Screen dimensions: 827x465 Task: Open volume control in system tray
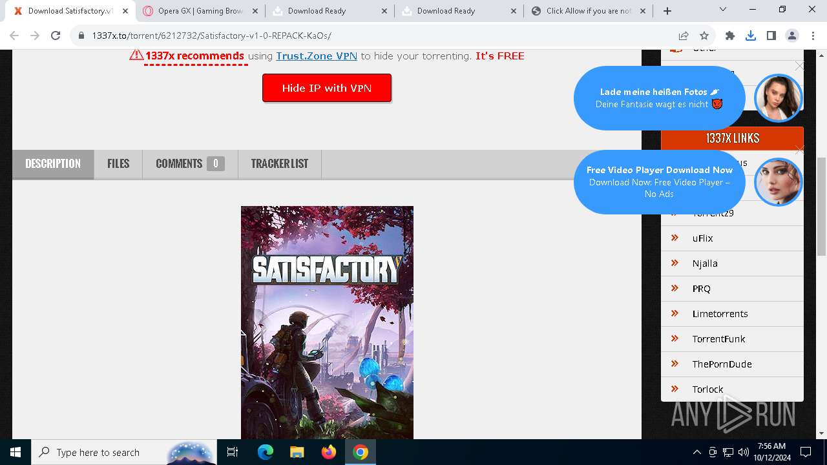743,452
